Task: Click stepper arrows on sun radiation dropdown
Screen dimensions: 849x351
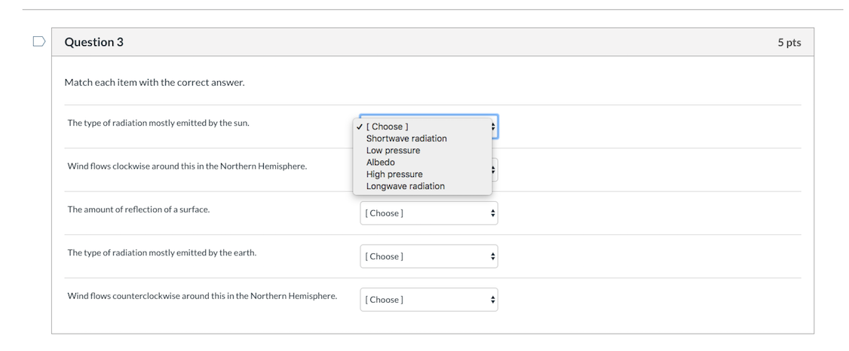Action: (493, 127)
